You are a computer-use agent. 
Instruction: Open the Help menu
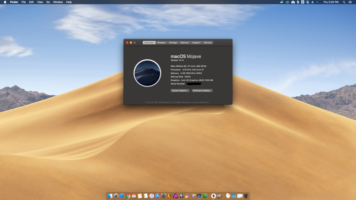point(69,2)
